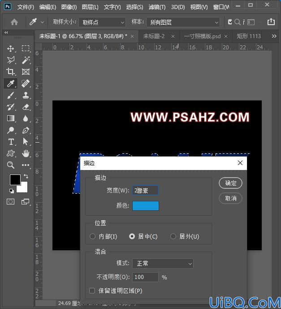This screenshot has width=281, height=309.
Task: Select the Gradient tool
Action: [10, 118]
